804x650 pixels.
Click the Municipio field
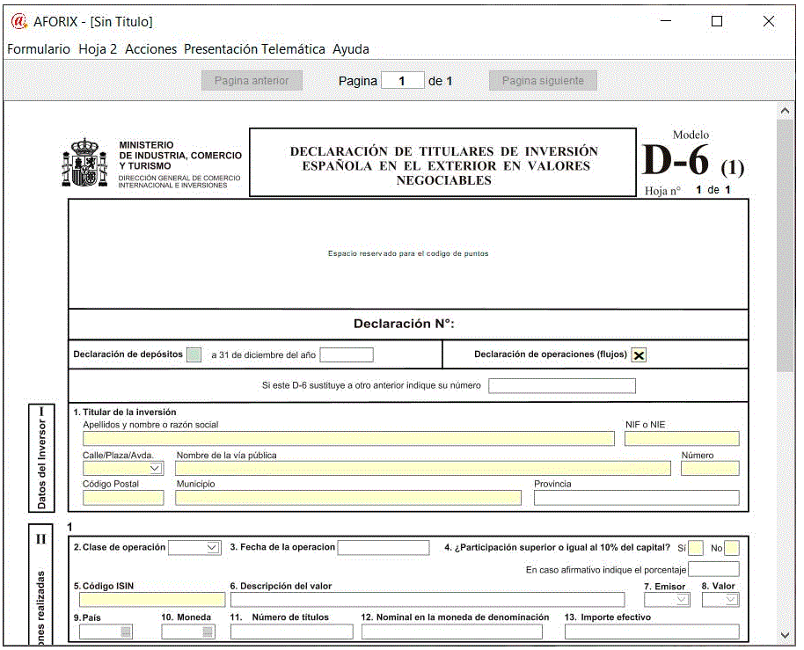(x=348, y=498)
